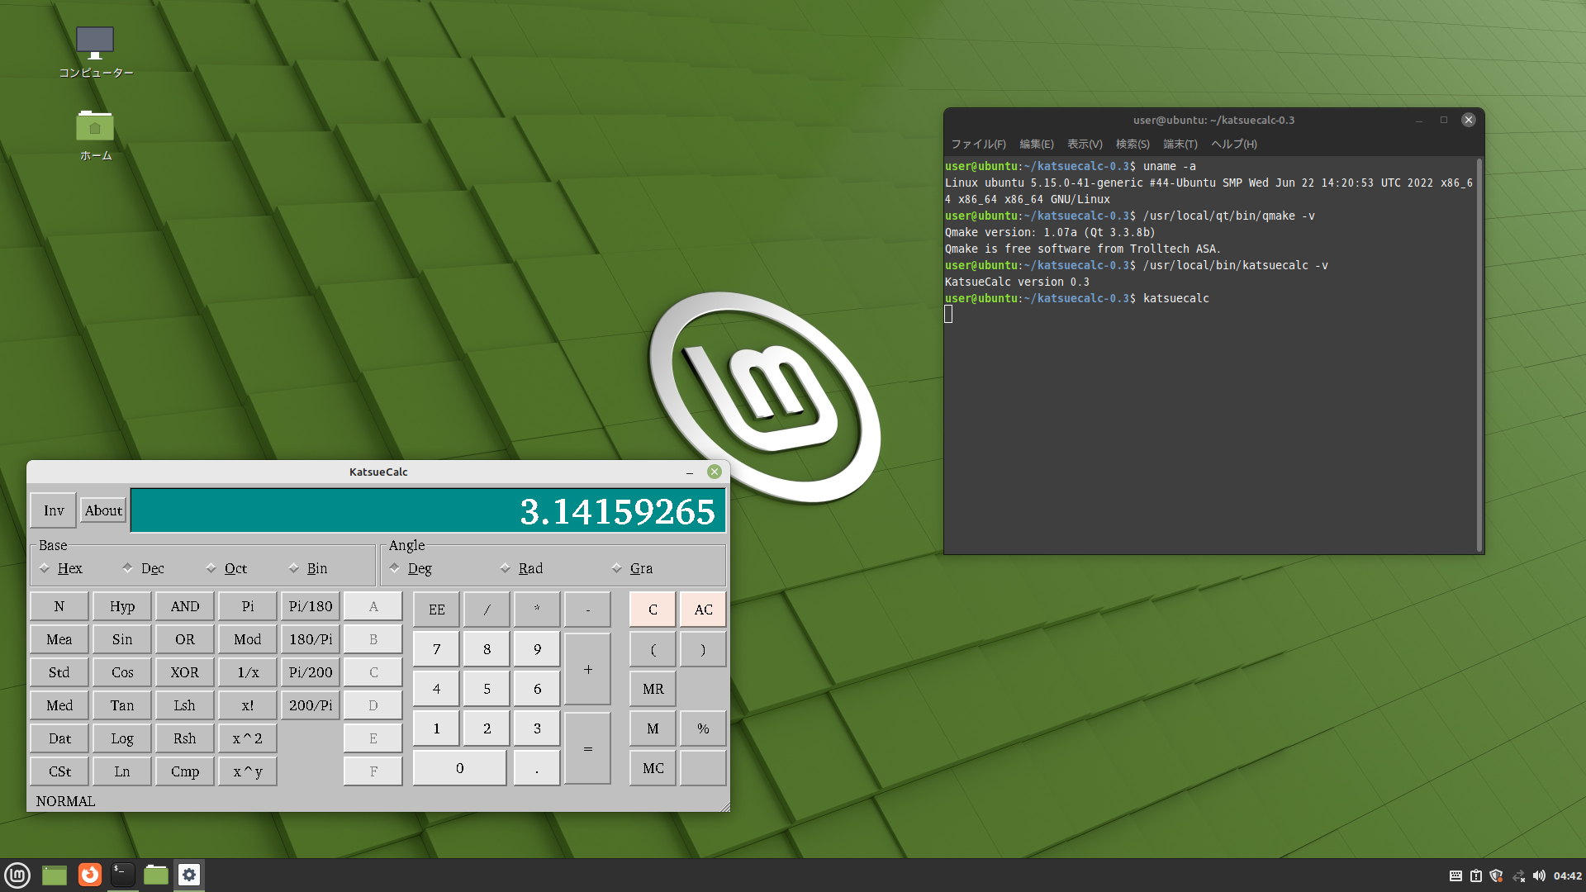Viewport: 1586px width, 892px height.
Task: Click the decimal point button
Action: coord(537,768)
